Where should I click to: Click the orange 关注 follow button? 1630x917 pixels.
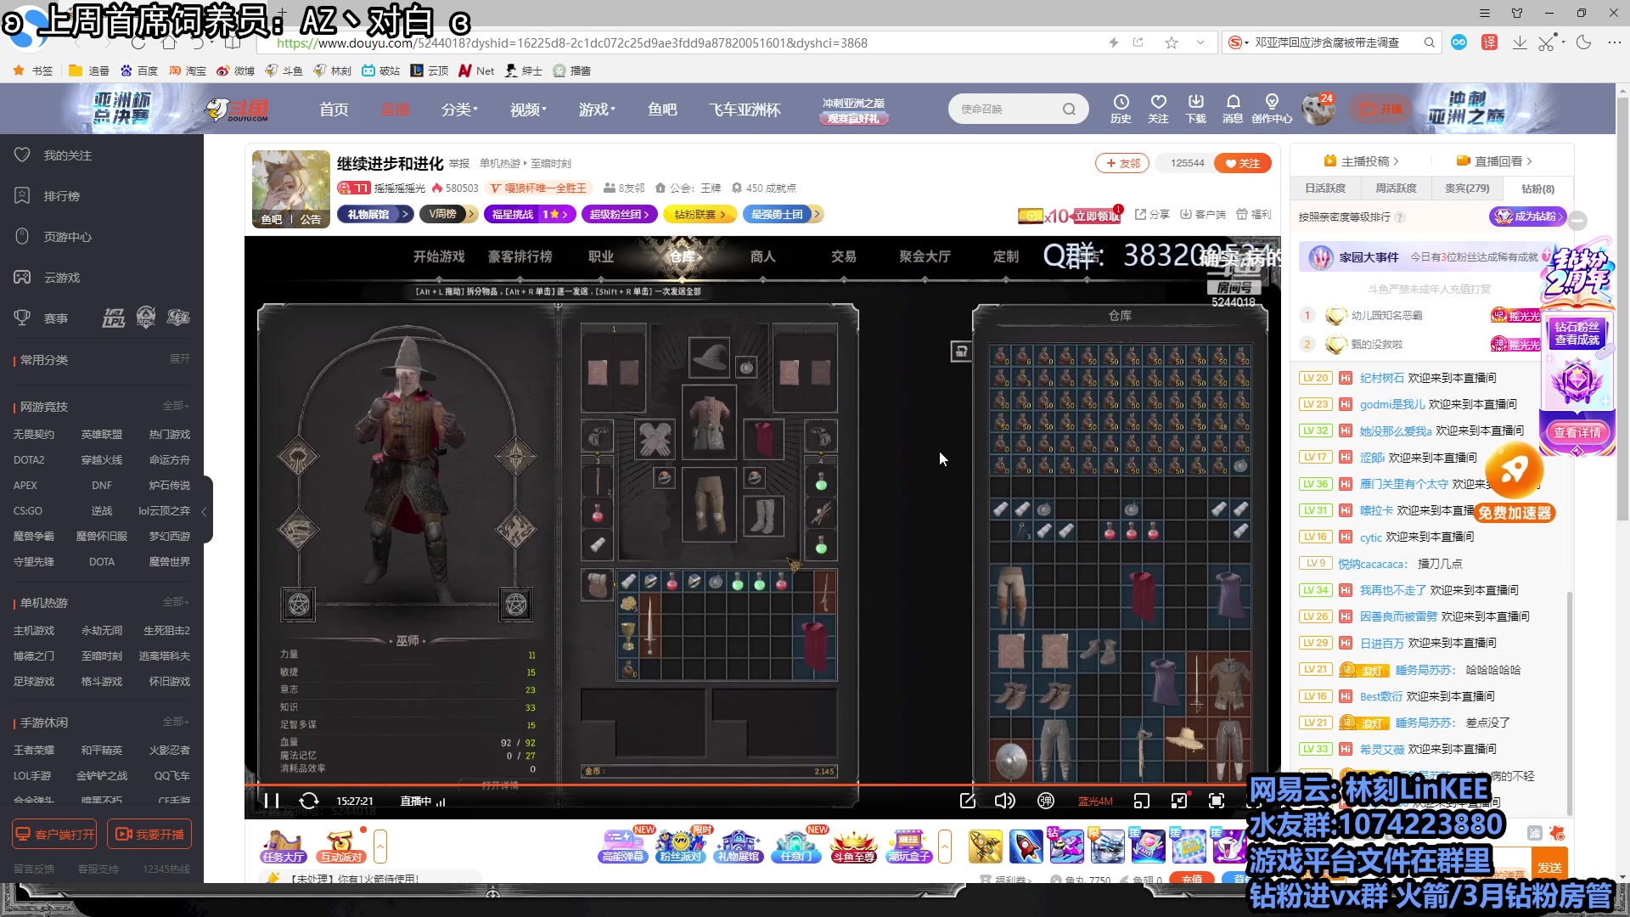pyautogui.click(x=1243, y=163)
